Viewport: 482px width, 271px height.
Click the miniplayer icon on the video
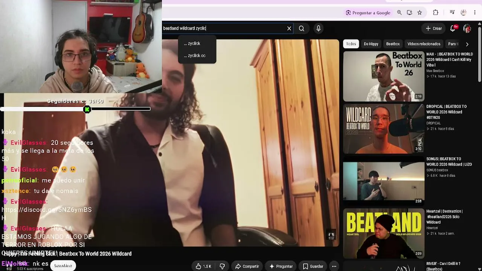tap(331, 236)
